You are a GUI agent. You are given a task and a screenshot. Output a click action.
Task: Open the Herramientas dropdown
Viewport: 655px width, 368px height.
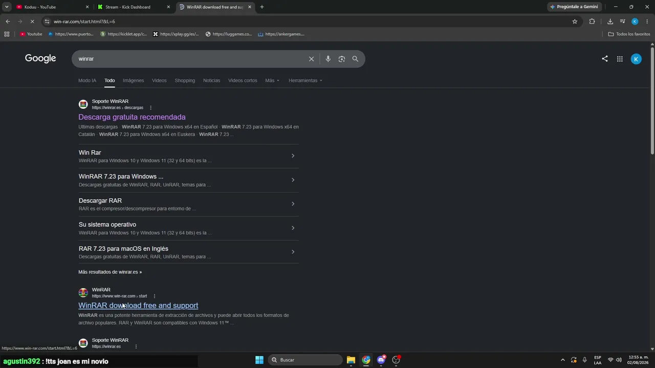[x=305, y=80]
